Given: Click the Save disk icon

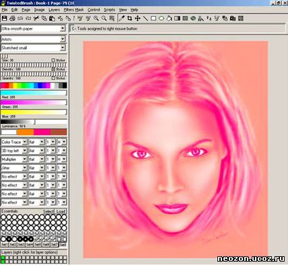Looking at the screenshot, I should (4, 18).
